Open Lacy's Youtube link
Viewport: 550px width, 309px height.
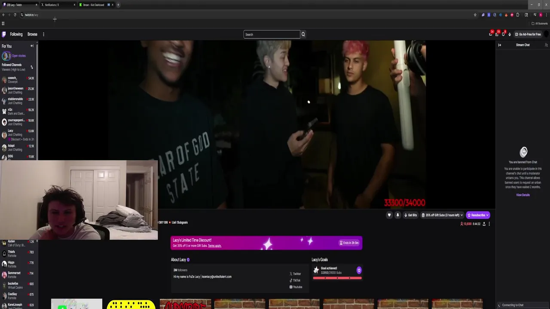click(296, 287)
